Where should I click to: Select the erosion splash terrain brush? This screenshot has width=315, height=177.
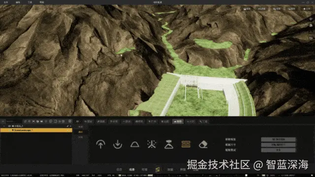[x=152, y=144]
